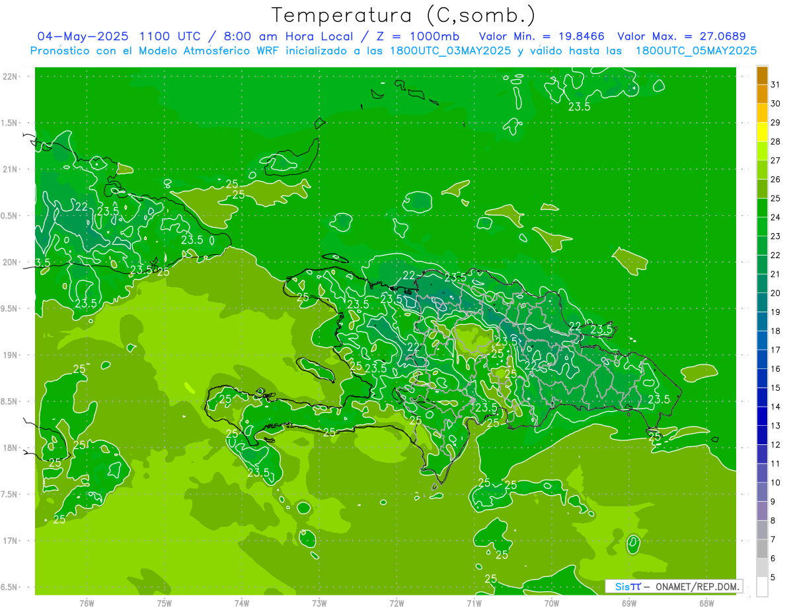This screenshot has width=793, height=612.
Task: Pick the teal swatch between 19 and 20
Action: tap(762, 302)
